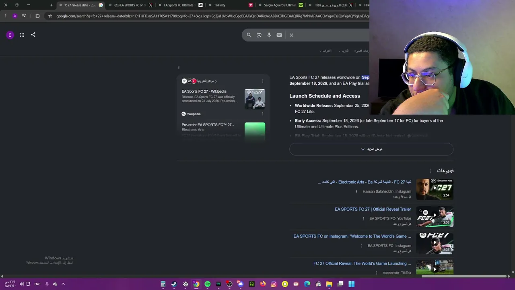Open the الأدوات tools dropdown
This screenshot has height=290, width=515.
tap(325, 51)
